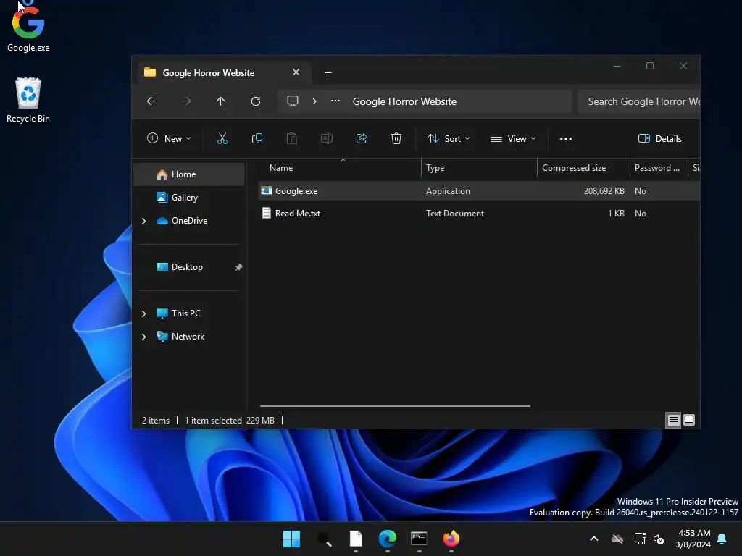Open the Sort dropdown
Image resolution: width=742 pixels, height=556 pixels.
click(448, 138)
